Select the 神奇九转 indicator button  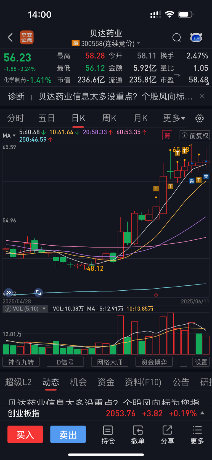click(x=21, y=362)
